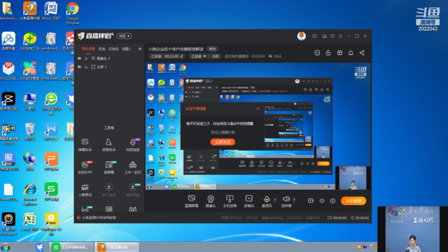Select the 摄像头 3 source row
448x252 pixels.
coord(110,58)
